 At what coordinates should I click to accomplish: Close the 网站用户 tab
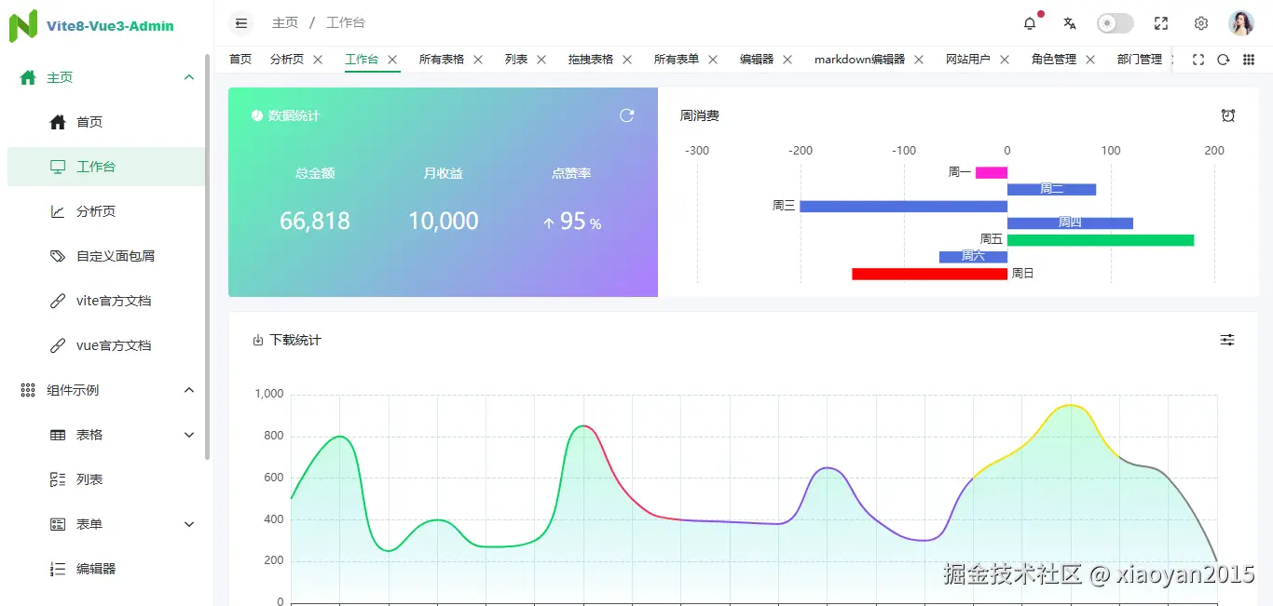click(x=1005, y=60)
